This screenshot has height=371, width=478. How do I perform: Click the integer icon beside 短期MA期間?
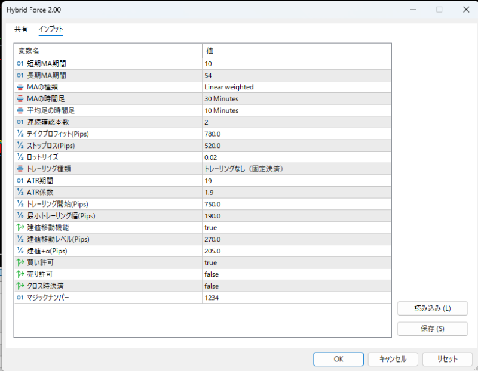20,64
